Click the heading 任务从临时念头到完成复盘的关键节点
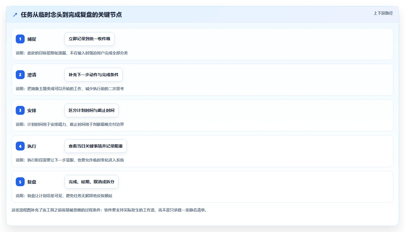The image size is (405, 232). coord(71,15)
